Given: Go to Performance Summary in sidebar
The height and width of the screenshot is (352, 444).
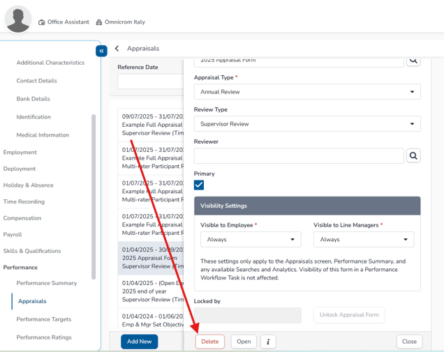Looking at the screenshot, I should (47, 283).
